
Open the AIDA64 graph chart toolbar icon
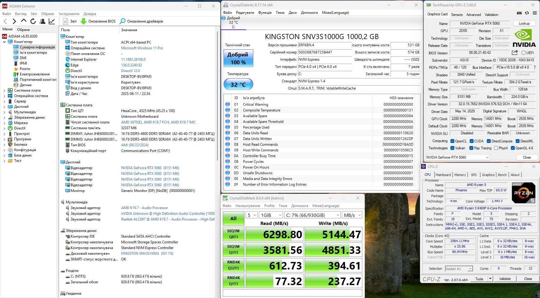[x=52, y=21]
